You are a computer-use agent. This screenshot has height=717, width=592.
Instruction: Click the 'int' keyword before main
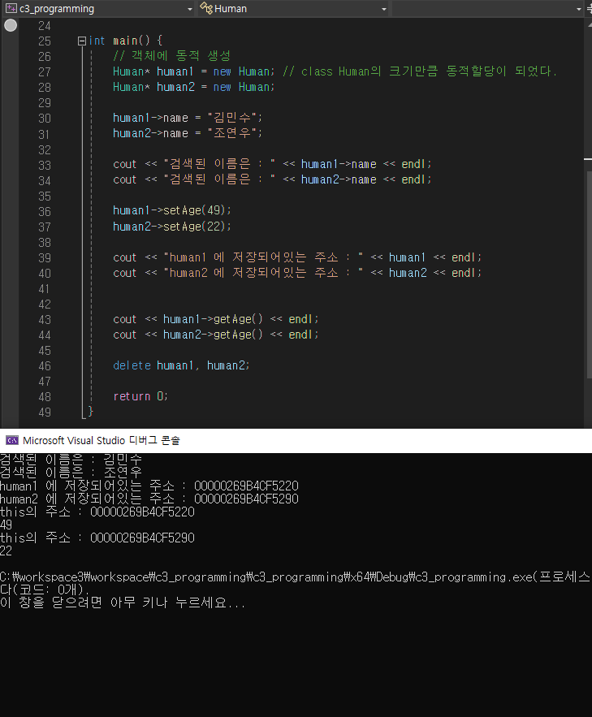pyautogui.click(x=97, y=41)
